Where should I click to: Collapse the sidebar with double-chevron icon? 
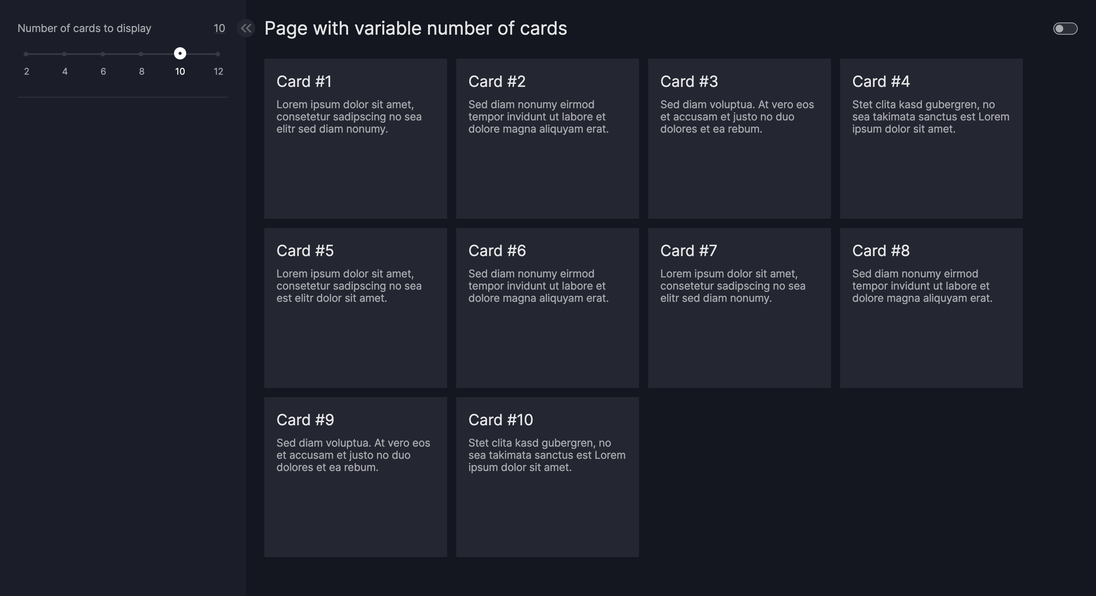pos(246,29)
